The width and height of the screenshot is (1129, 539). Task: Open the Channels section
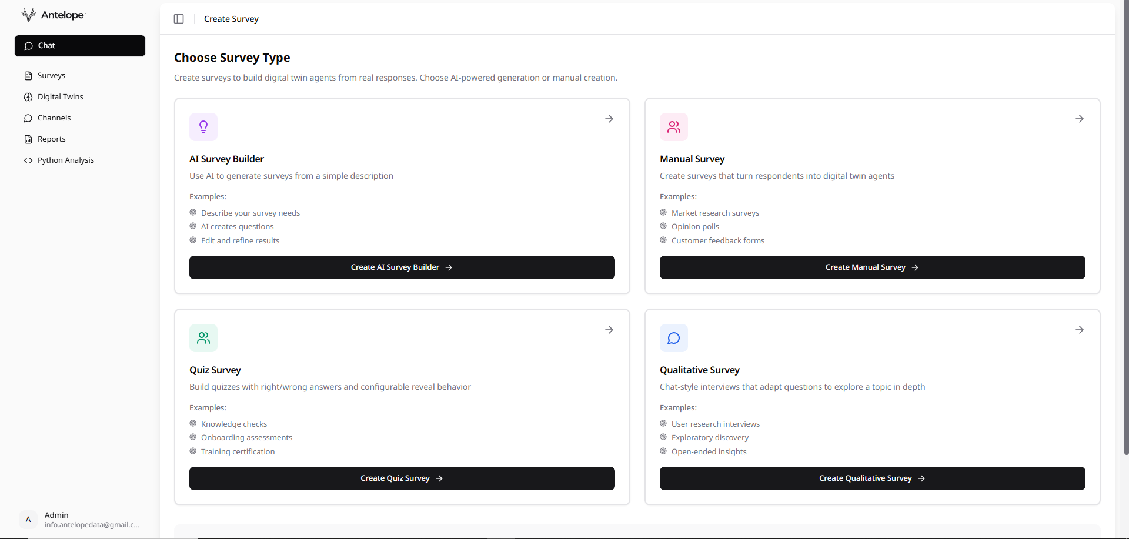pyautogui.click(x=54, y=118)
